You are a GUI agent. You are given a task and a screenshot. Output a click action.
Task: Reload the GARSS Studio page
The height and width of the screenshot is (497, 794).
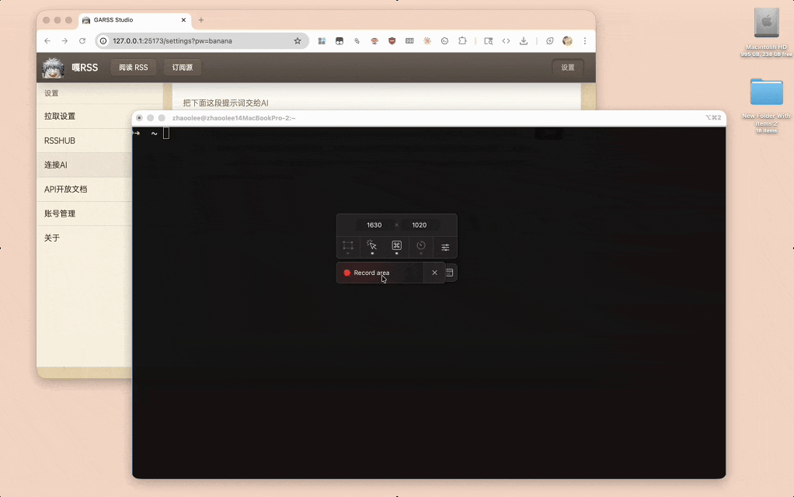coord(82,41)
